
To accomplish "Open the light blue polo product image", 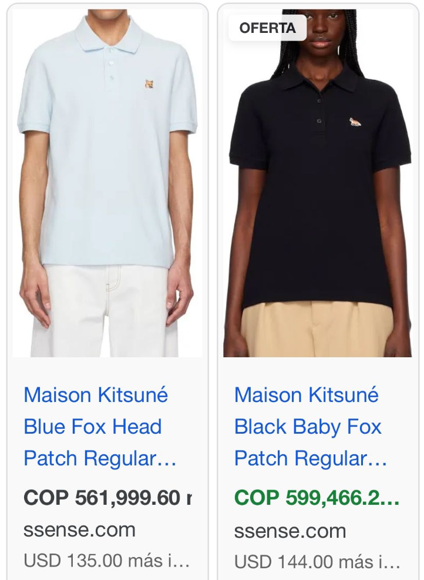I will click(107, 183).
